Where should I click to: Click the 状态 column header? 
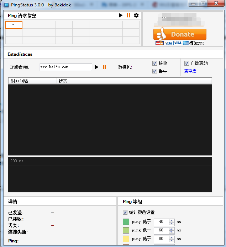[x=134, y=81]
